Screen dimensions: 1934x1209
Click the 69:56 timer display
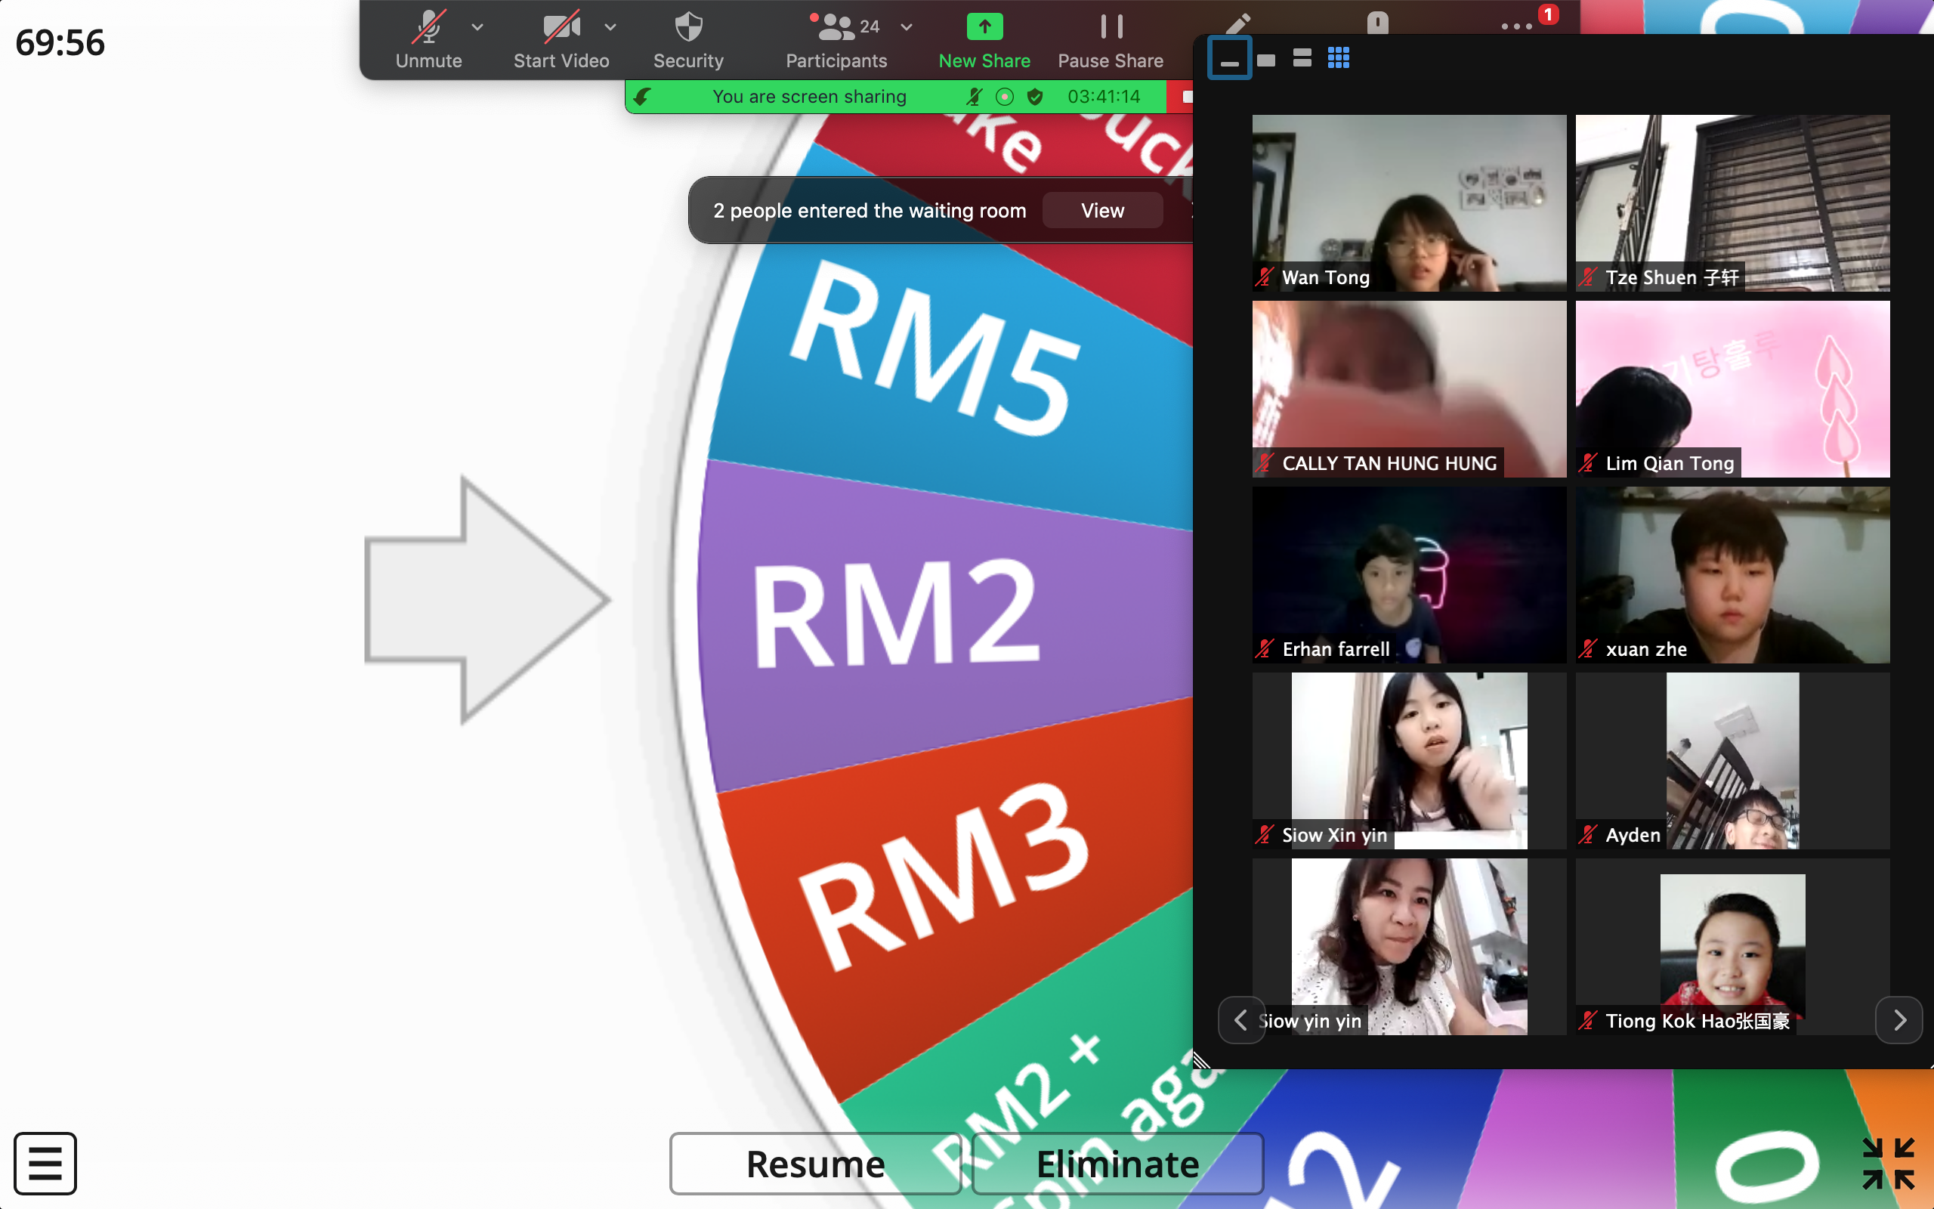click(x=60, y=42)
